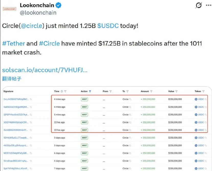The image size is (212, 171).
Task: Toggle the Time column filter
Action: click(65, 91)
